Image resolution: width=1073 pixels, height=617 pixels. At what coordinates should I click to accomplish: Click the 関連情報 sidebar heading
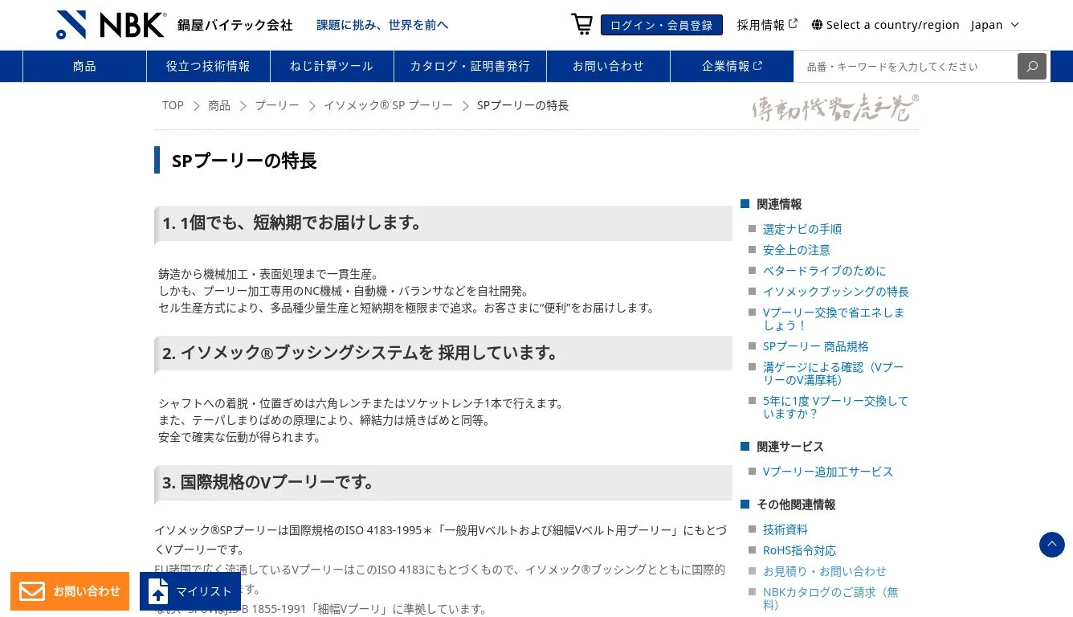coord(779,204)
